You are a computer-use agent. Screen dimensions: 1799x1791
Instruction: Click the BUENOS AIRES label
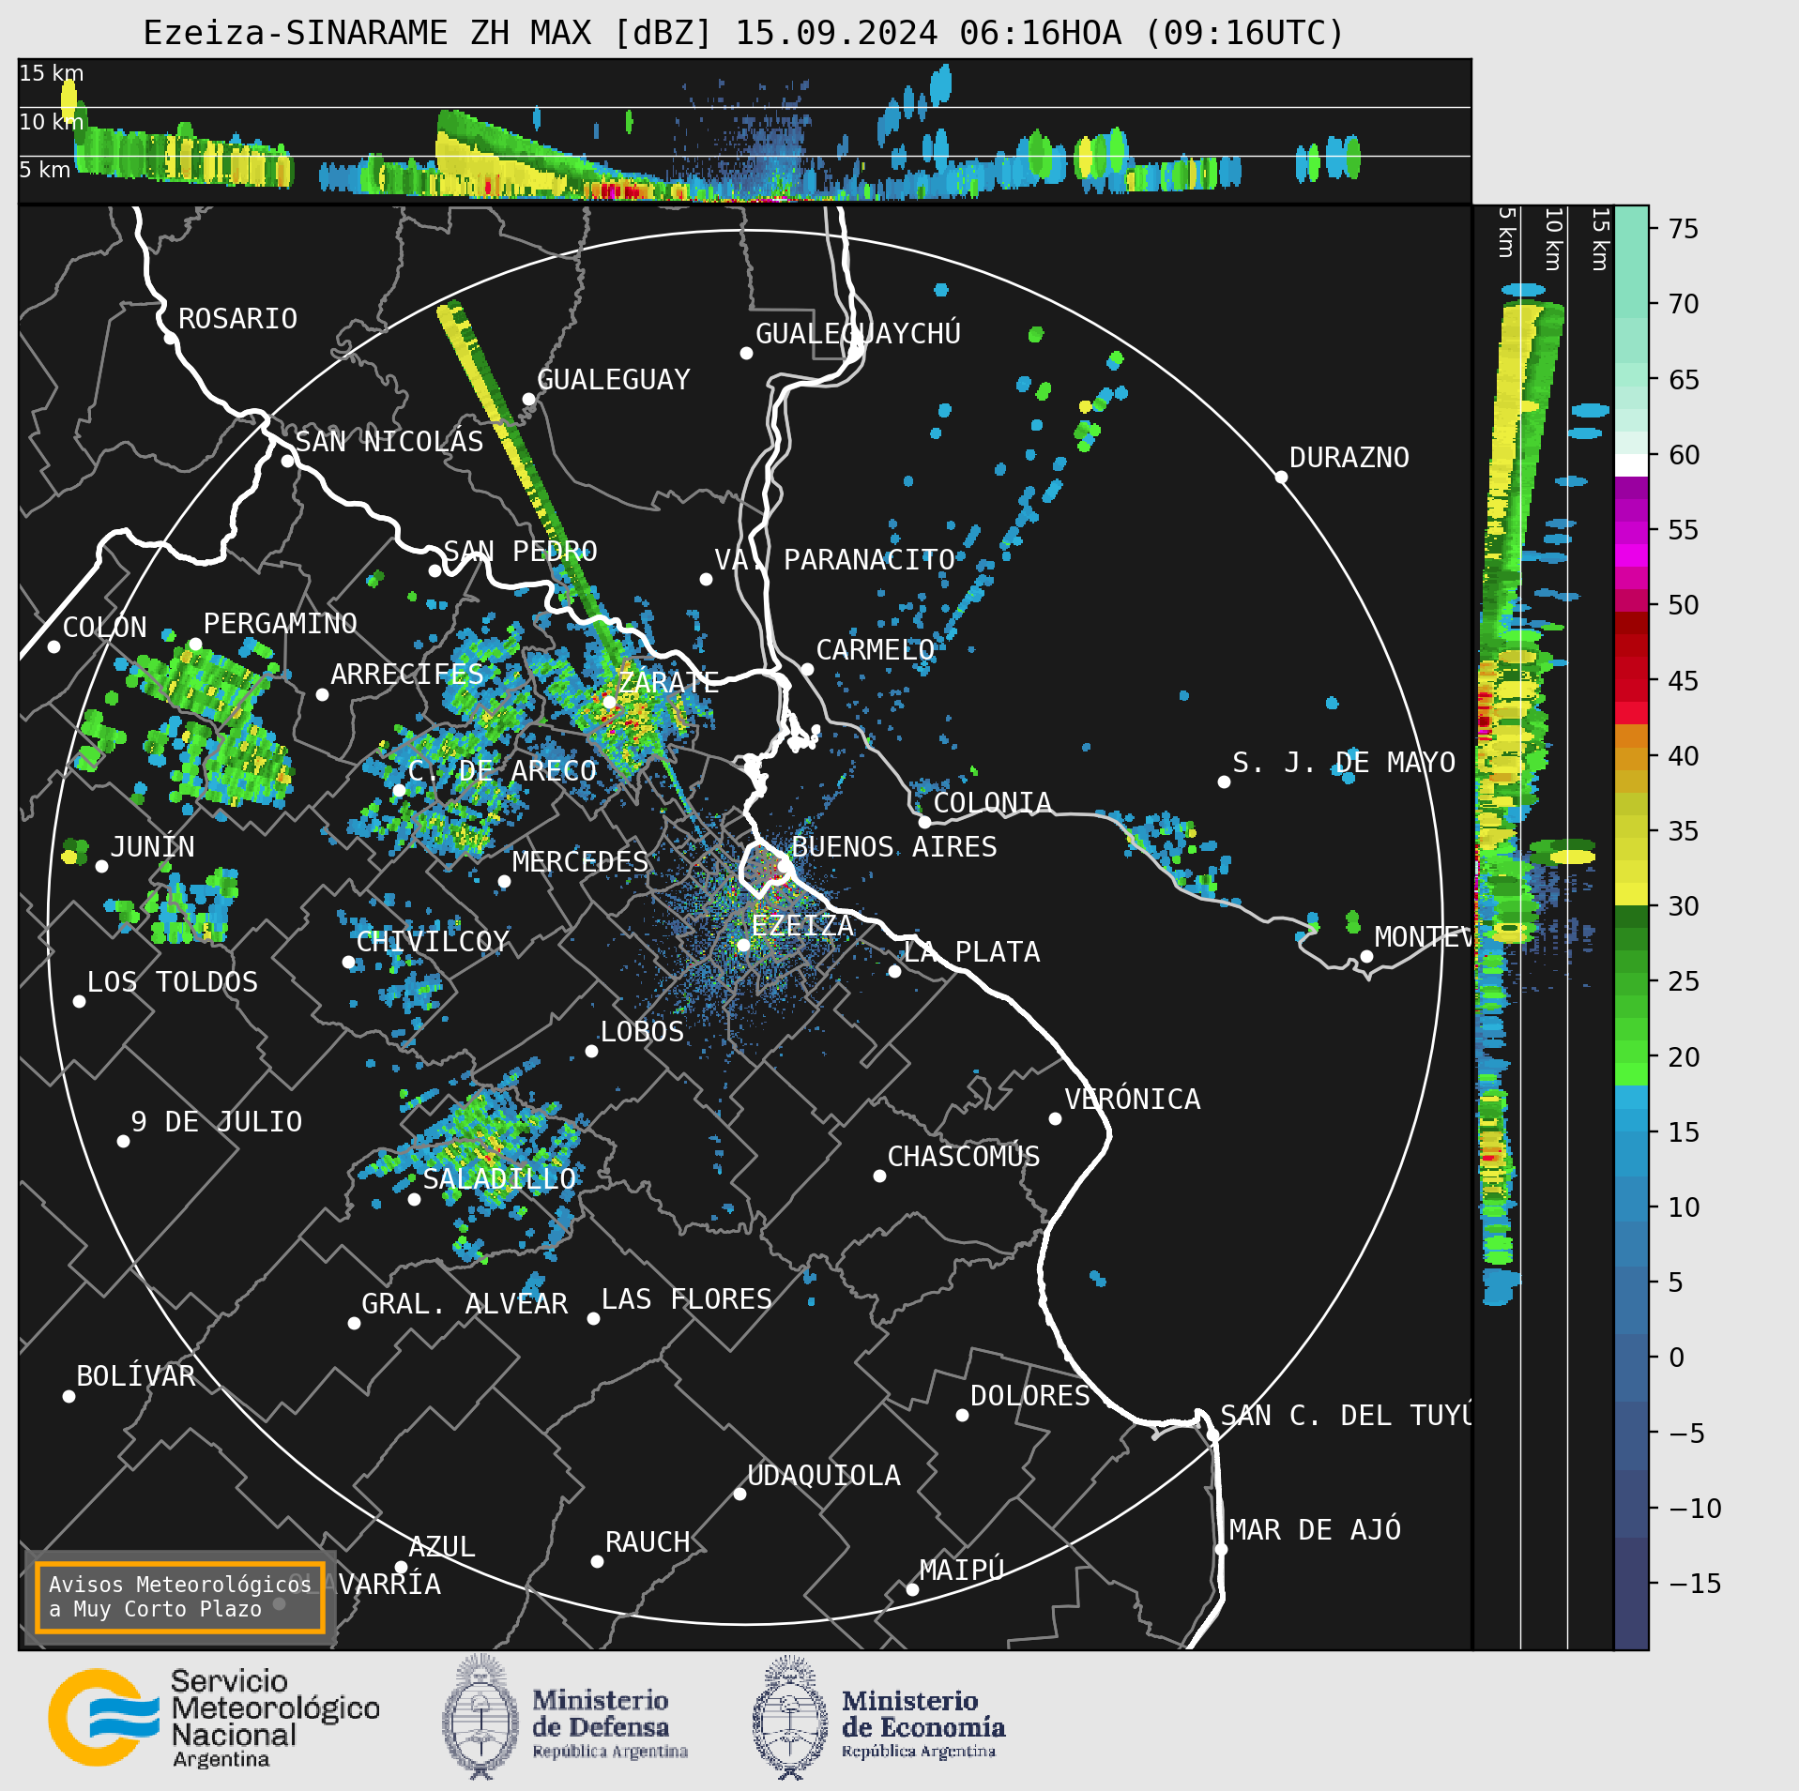(x=893, y=847)
